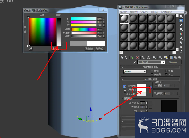Click the sample slots scroll-up arrow

tap(177, 16)
